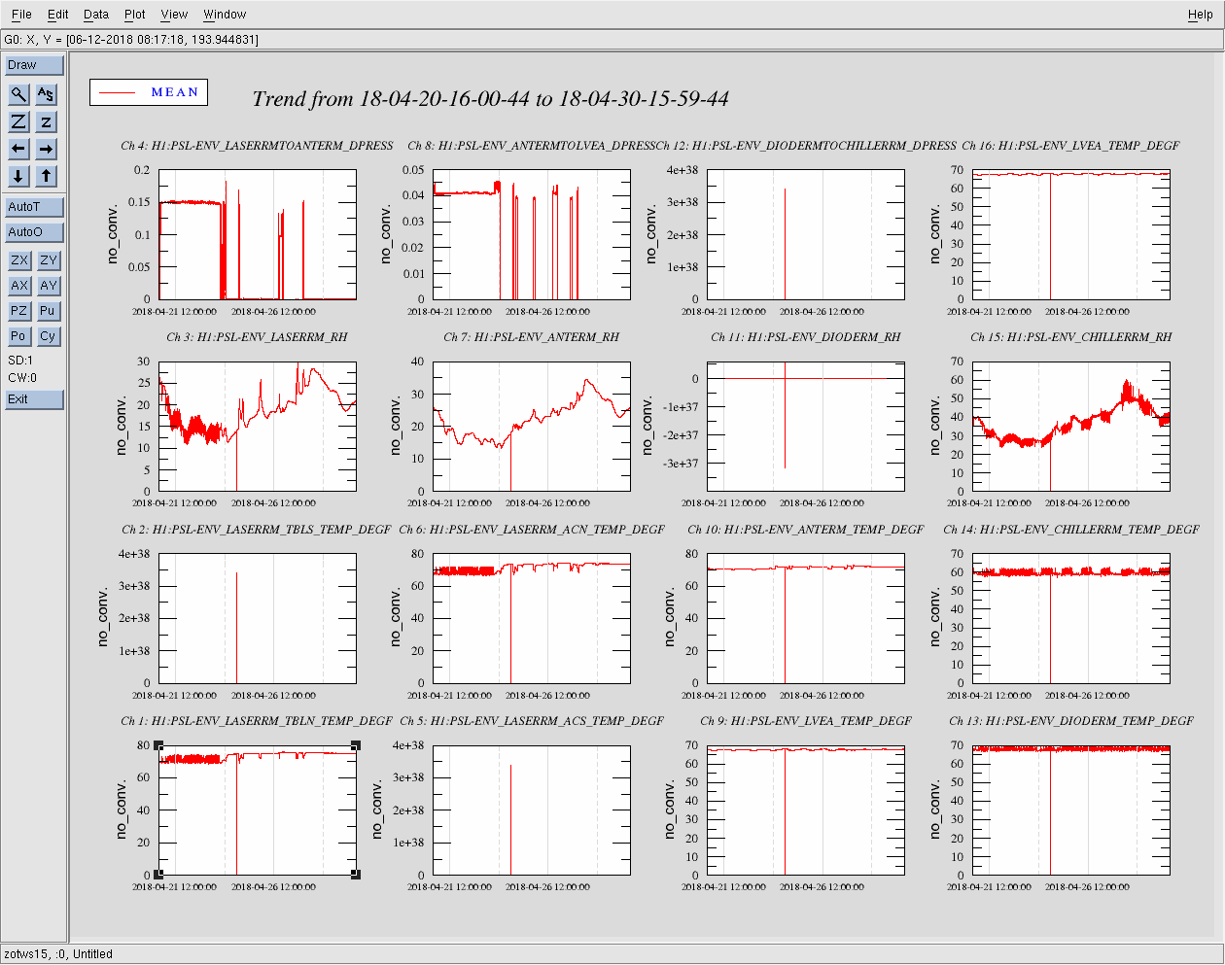Click the AutoT button
Viewport: 1225px width, 965px height.
tap(34, 207)
